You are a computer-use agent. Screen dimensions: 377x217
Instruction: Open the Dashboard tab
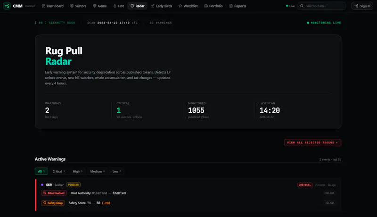click(x=53, y=6)
